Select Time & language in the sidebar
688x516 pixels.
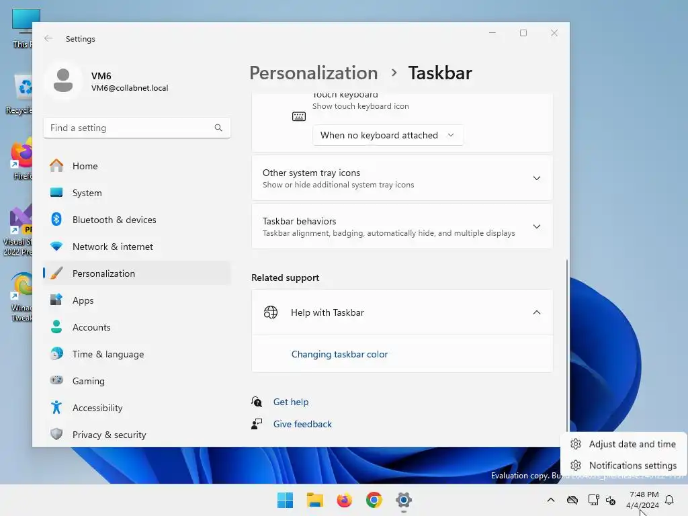point(137,353)
